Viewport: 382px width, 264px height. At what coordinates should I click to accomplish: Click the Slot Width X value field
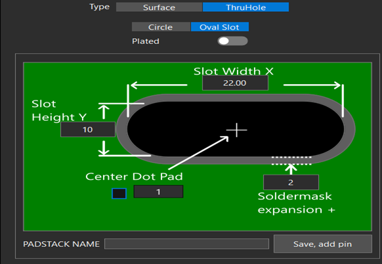click(x=235, y=83)
